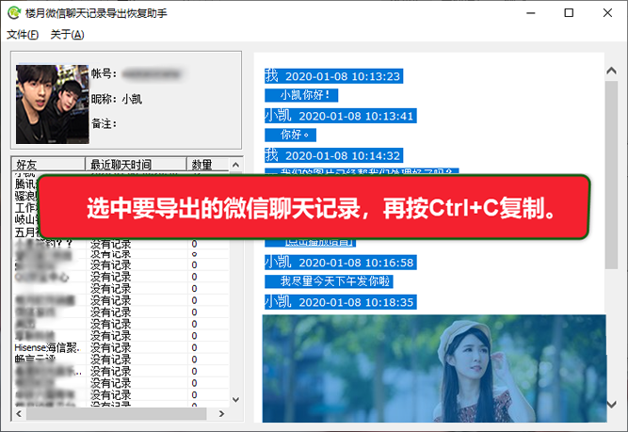Open the 关于(A) menu
Image resolution: width=628 pixels, height=432 pixels.
(67, 35)
